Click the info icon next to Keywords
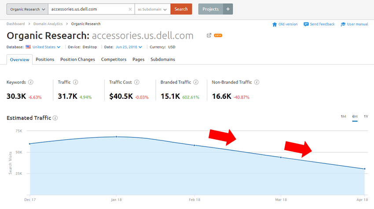This screenshot has height=209, width=374. click(31, 82)
